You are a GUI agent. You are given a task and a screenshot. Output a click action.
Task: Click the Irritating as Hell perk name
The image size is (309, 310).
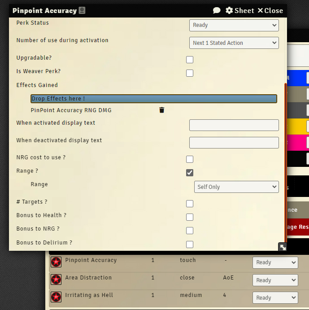tap(89, 295)
